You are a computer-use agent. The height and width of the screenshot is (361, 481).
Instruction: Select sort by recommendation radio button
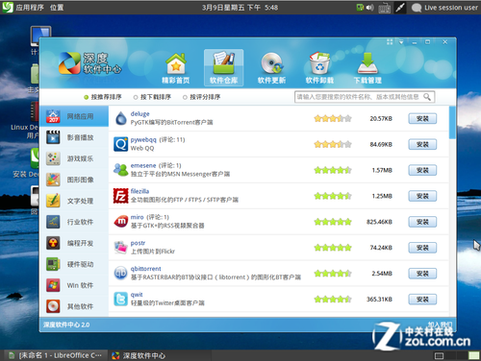pos(86,97)
